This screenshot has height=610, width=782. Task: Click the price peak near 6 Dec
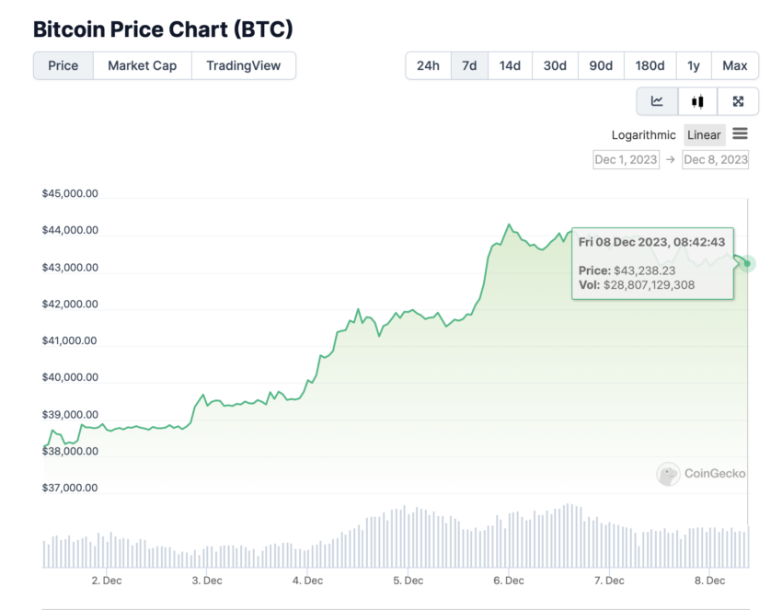(509, 224)
